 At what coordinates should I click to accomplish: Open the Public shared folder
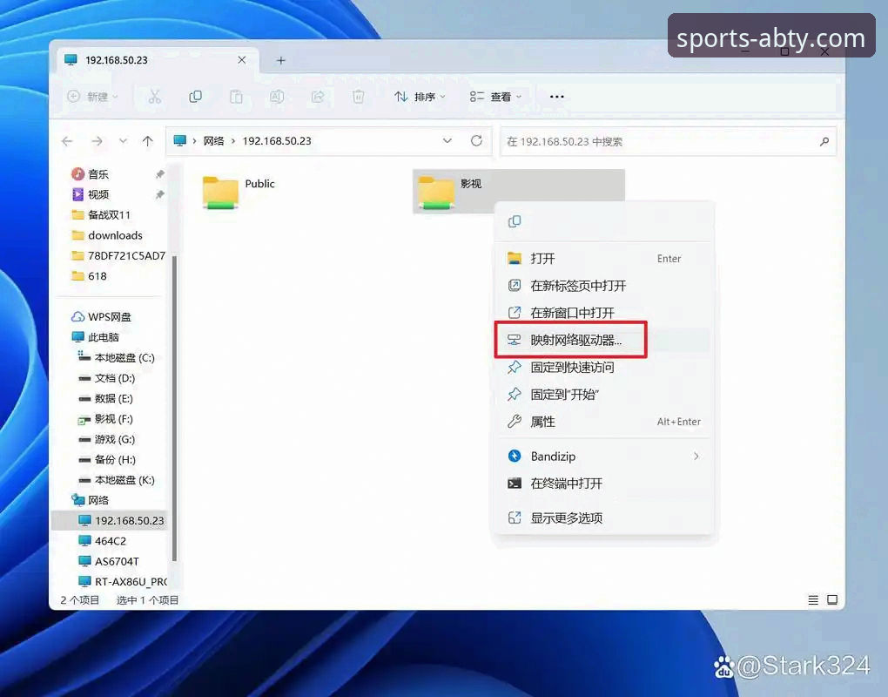[239, 192]
